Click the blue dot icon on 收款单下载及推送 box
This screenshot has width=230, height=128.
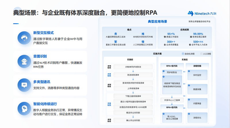click(164, 77)
